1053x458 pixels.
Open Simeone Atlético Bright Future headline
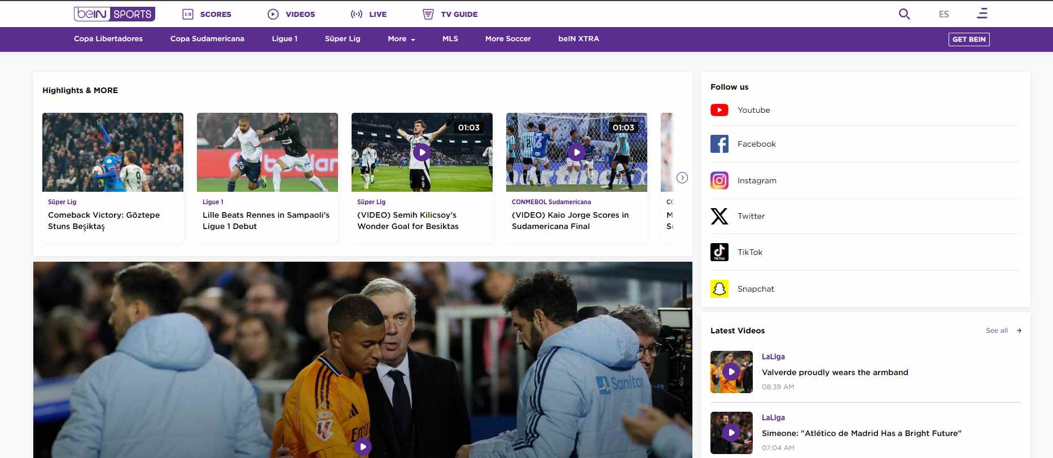tap(861, 433)
